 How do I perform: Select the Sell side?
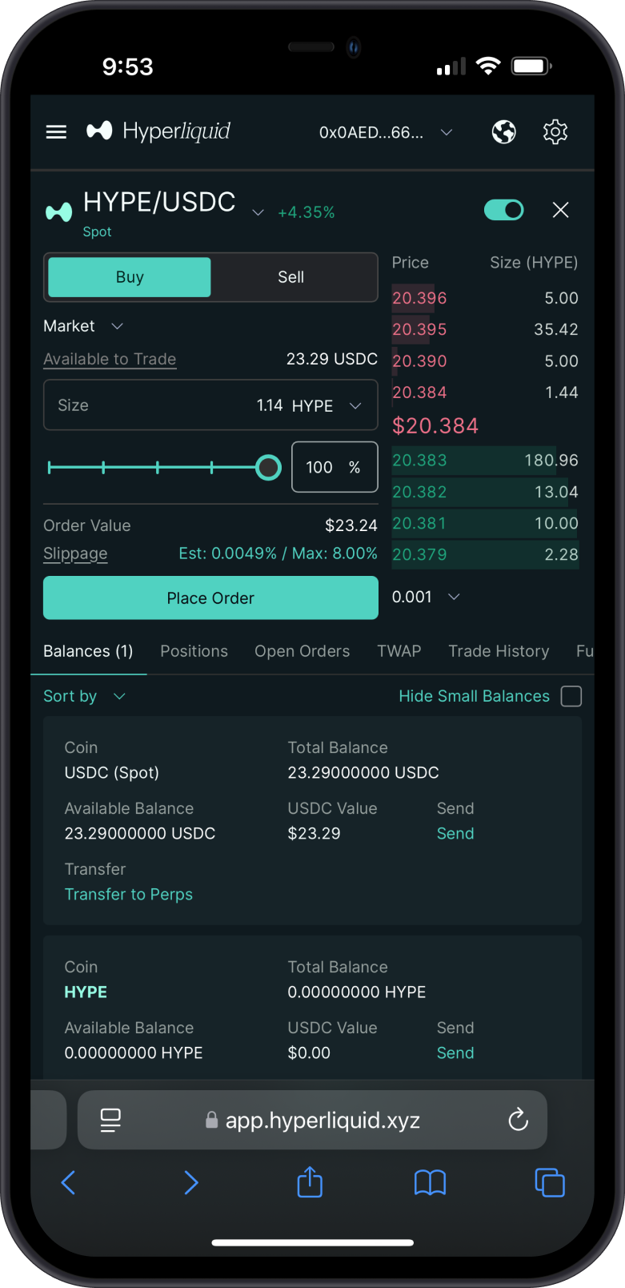click(x=291, y=277)
